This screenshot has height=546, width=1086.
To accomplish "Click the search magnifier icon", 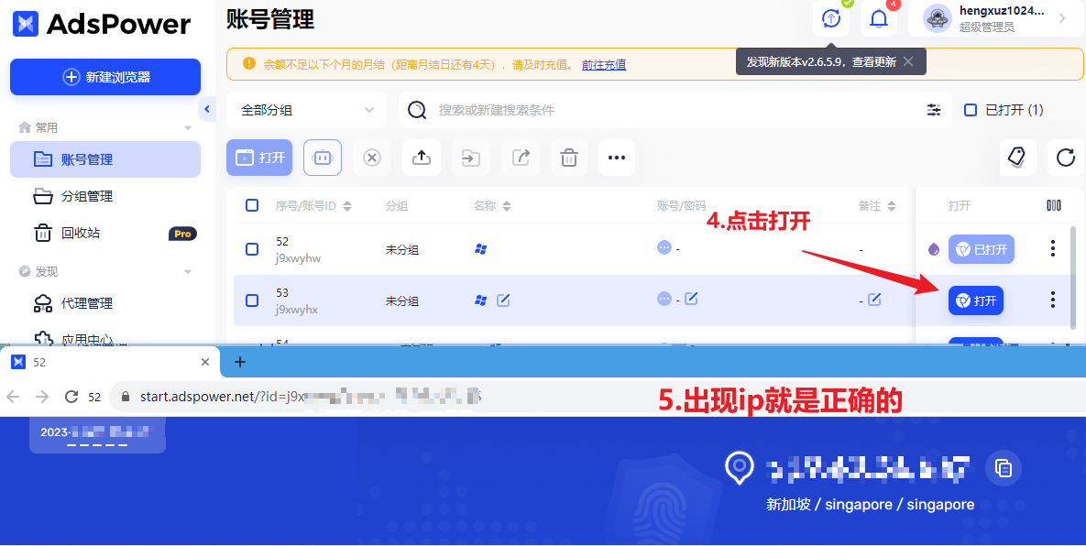I will (417, 110).
